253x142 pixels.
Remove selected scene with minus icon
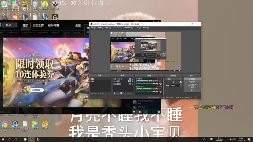pos(96,93)
